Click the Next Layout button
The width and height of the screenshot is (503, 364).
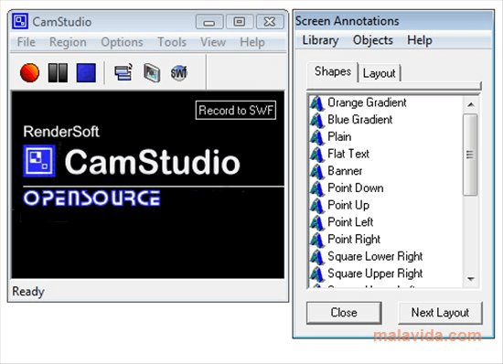pyautogui.click(x=440, y=313)
